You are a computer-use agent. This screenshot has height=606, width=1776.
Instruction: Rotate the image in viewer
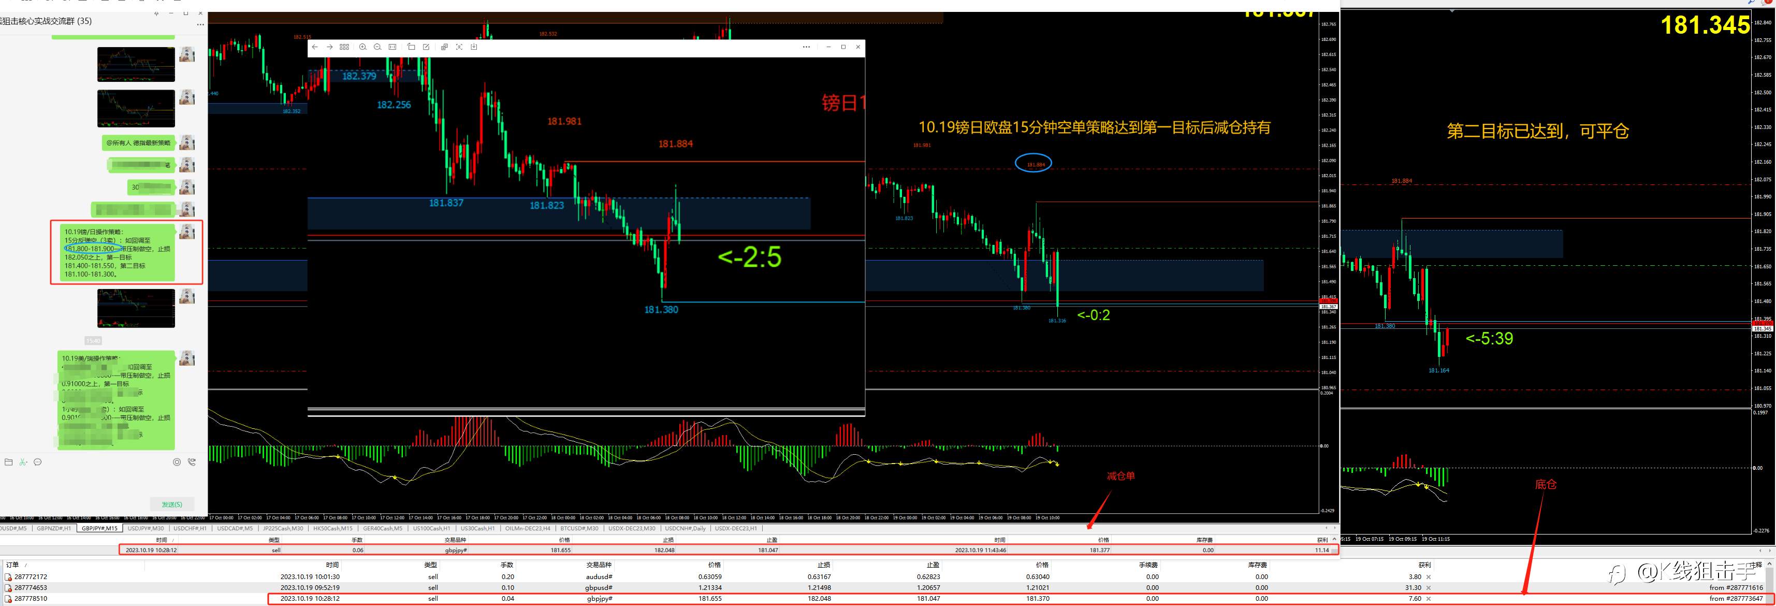click(x=411, y=47)
